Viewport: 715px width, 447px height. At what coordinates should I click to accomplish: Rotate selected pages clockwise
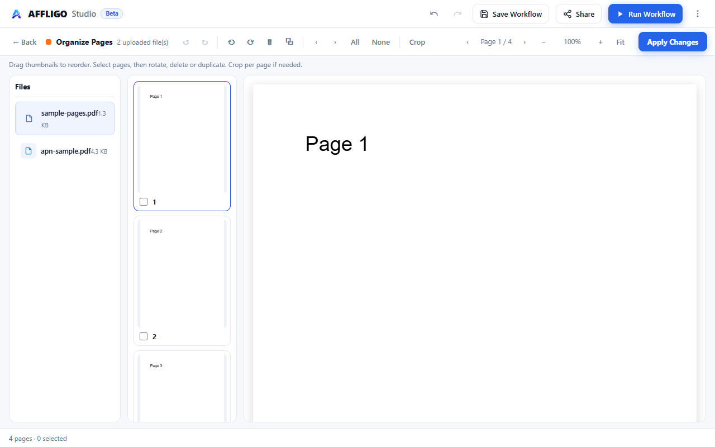tap(250, 42)
